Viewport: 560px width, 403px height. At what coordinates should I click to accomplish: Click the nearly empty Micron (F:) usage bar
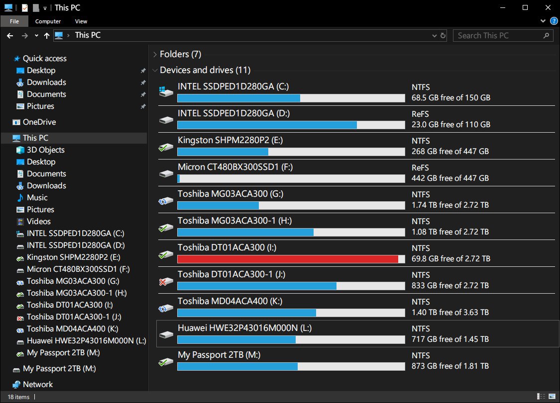coord(291,179)
